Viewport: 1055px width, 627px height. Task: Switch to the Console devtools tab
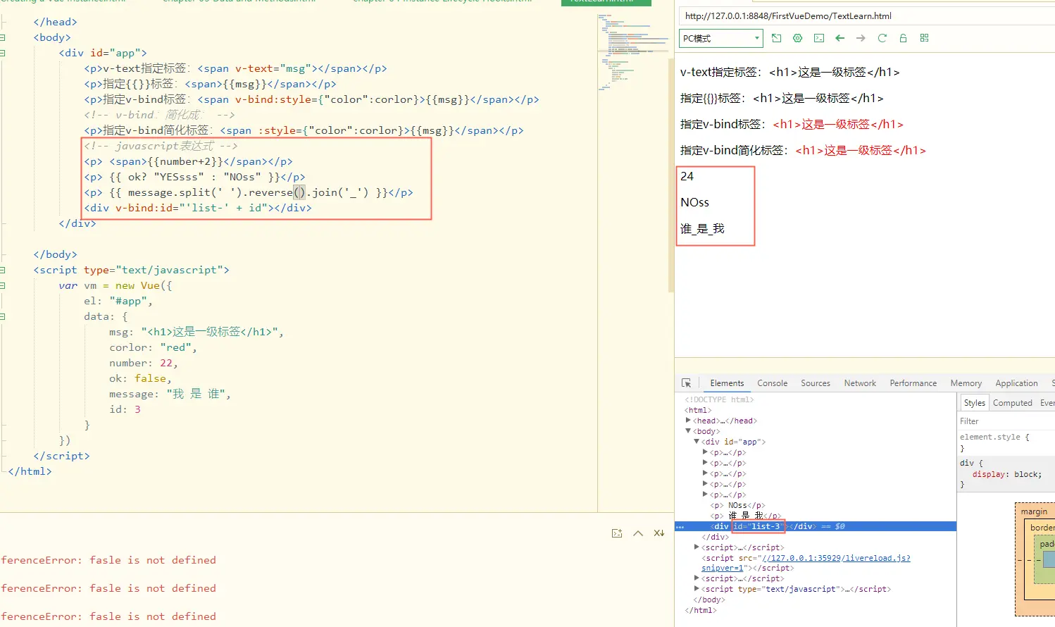pyautogui.click(x=772, y=383)
